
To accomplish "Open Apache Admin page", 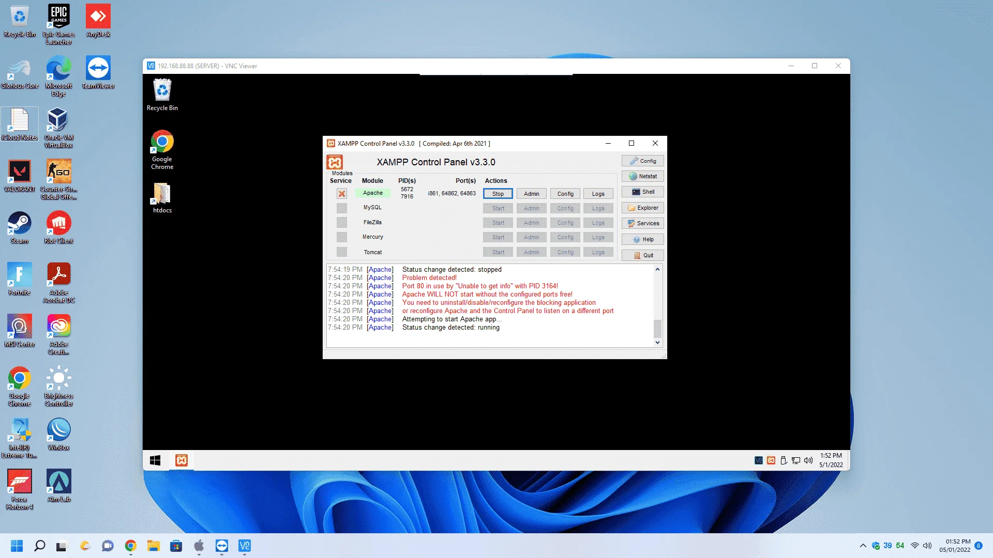I will pos(531,194).
